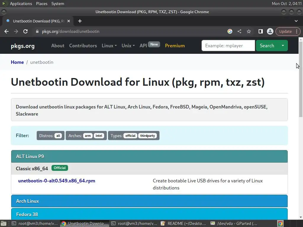Viewport: 303px width, 227px height.
Task: Switch to second root@vm3 terminal taskbar entry
Action: point(135,223)
